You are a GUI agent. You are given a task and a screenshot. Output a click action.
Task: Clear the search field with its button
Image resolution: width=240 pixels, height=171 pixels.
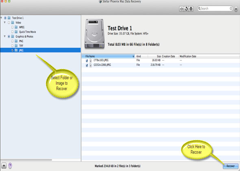point(231,9)
